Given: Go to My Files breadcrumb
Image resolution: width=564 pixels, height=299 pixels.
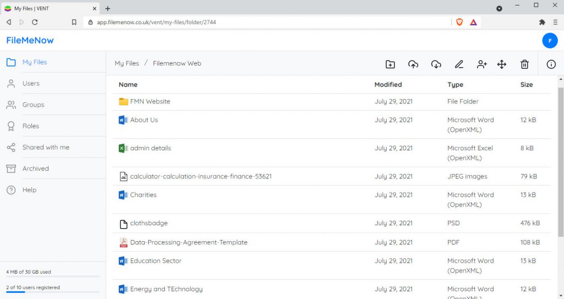Looking at the screenshot, I should coord(127,63).
